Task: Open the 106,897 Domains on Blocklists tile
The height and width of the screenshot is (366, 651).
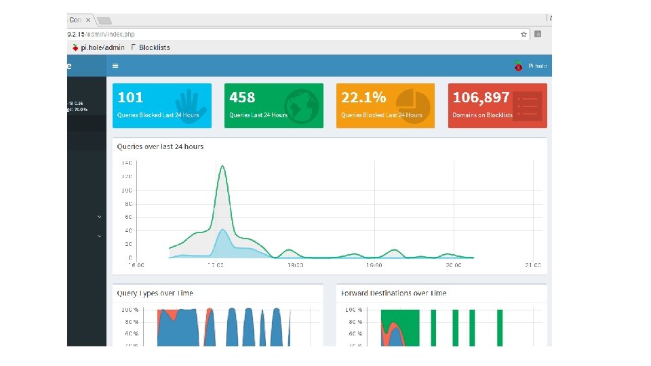Action: tap(497, 106)
